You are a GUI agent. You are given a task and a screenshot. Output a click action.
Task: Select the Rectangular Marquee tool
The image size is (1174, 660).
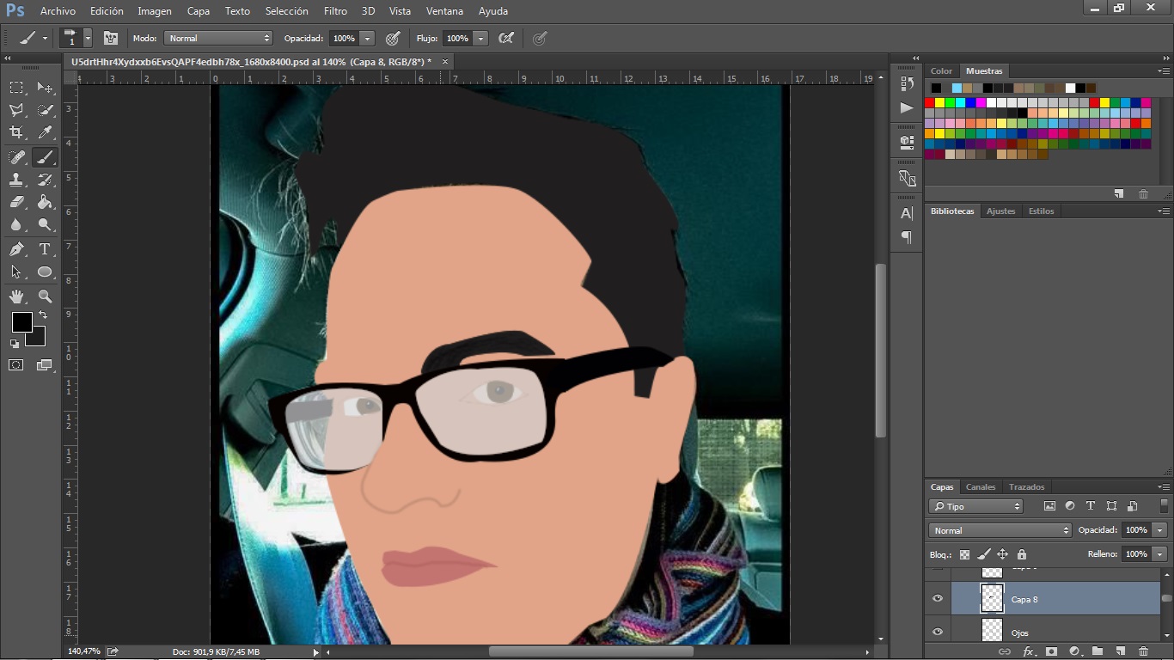(16, 88)
